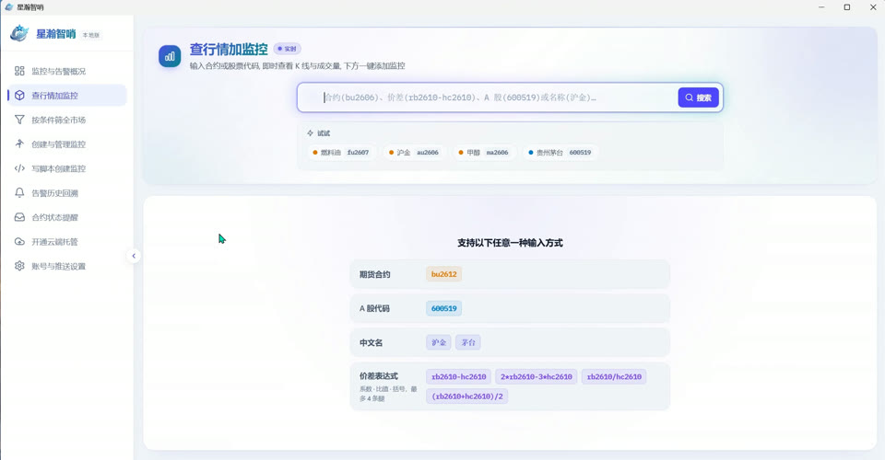
Task: Click the small app icon in the title bar
Action: 9,6
